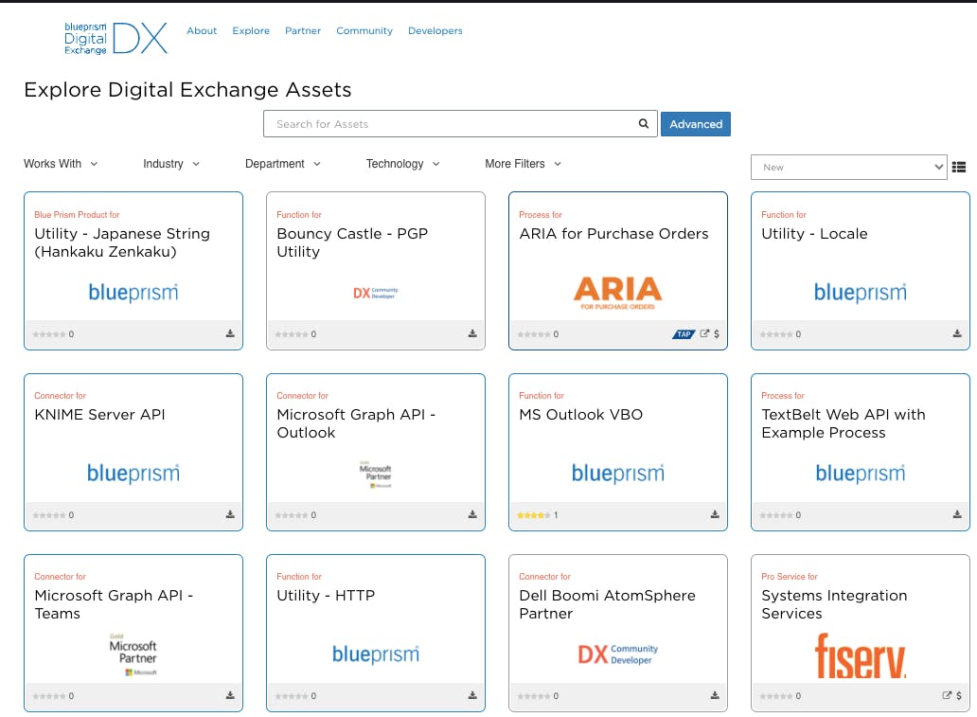This screenshot has width=977, height=717.
Task: Download Microsoft Graph API - Outlook icon
Action: pos(472,514)
